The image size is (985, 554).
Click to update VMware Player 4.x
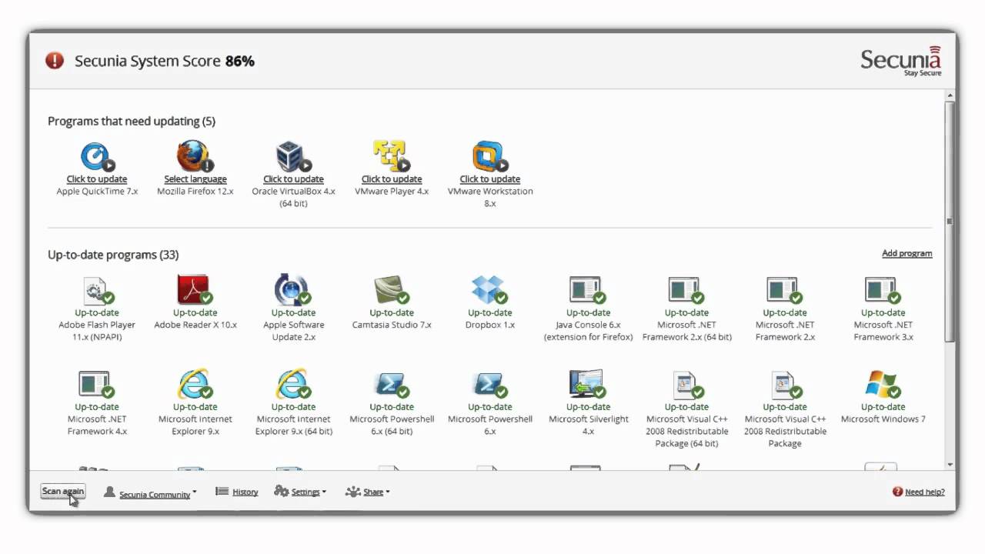pos(392,179)
